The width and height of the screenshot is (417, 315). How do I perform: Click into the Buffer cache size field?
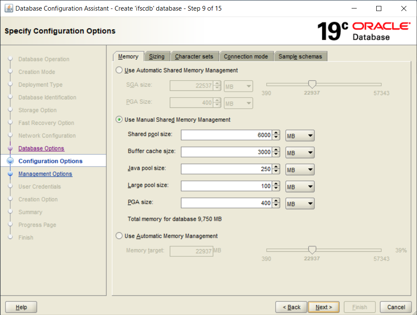[x=226, y=152]
